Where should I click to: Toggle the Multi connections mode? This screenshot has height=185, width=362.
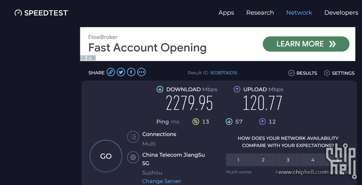[x=149, y=144]
